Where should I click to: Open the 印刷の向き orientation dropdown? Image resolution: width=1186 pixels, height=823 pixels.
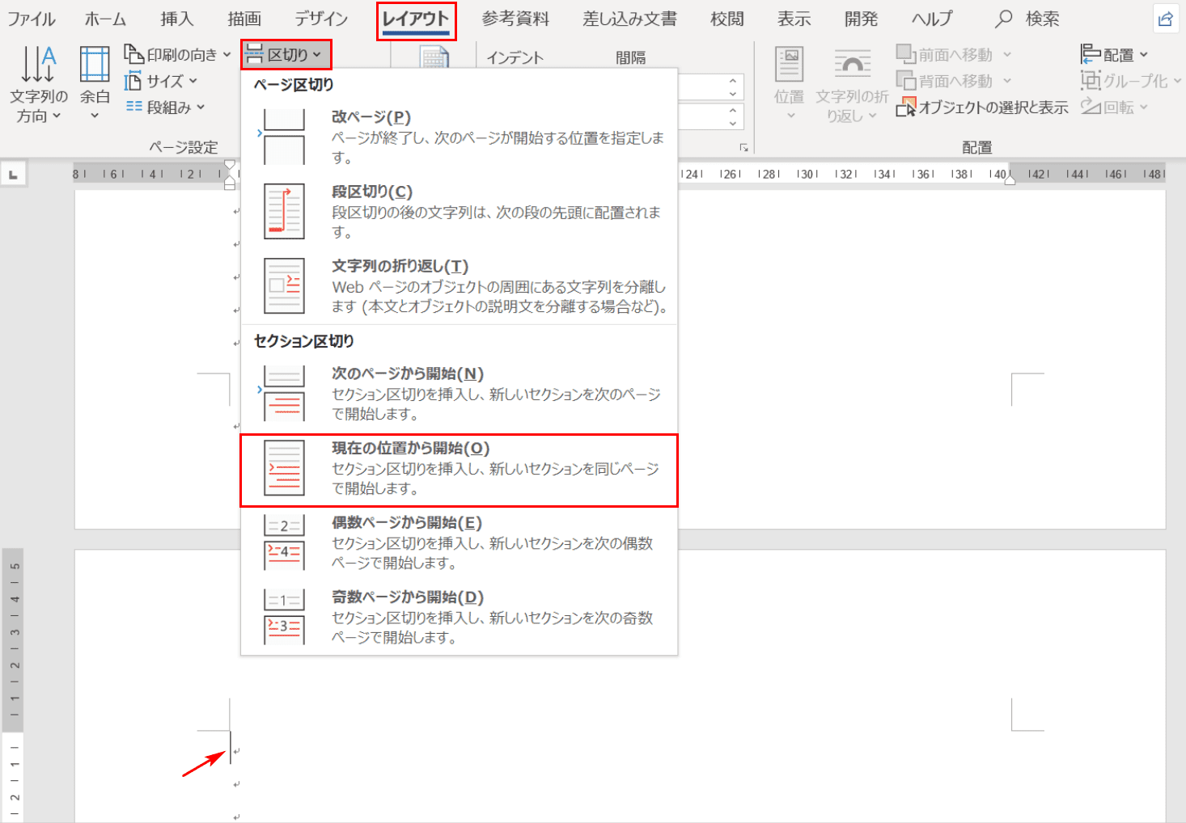(177, 54)
